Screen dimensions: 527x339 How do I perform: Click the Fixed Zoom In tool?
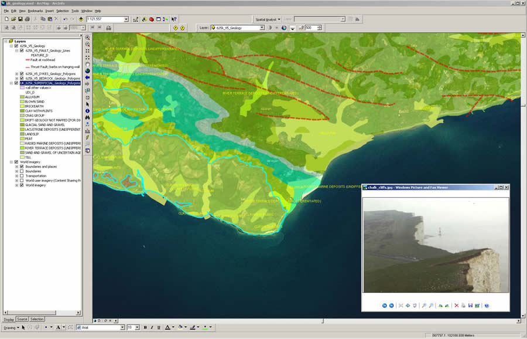pos(87,51)
